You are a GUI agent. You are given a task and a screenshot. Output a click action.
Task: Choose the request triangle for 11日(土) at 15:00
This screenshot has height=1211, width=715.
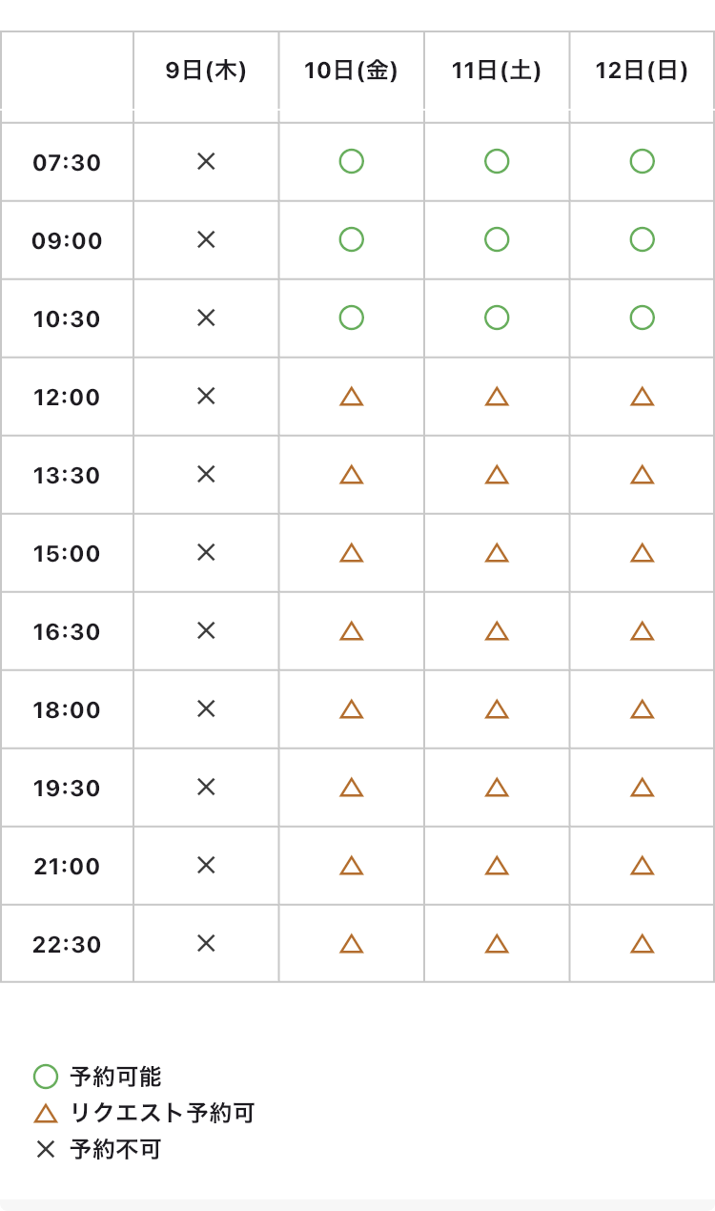tap(497, 552)
